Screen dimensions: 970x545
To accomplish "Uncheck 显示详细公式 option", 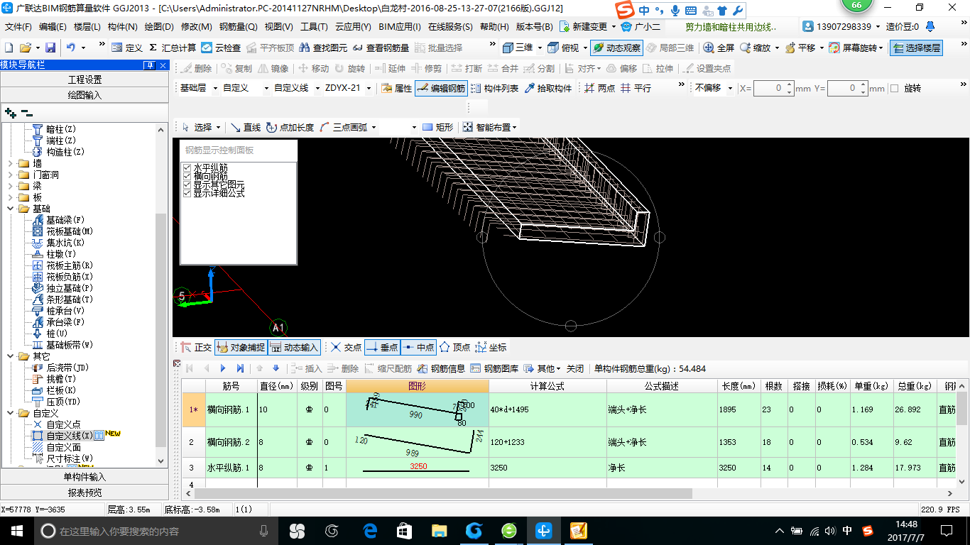I will pyautogui.click(x=187, y=193).
